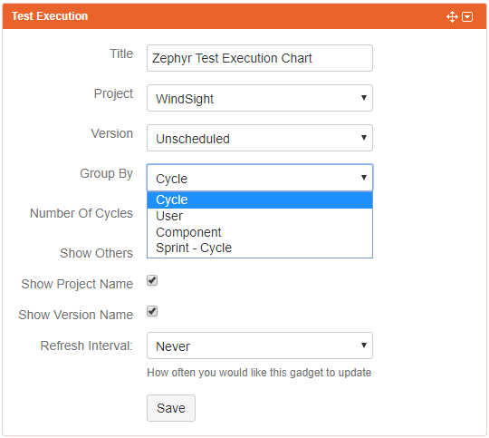Open the gadget menu dropdown icon
This screenshot has width=489, height=438.
pyautogui.click(x=467, y=16)
